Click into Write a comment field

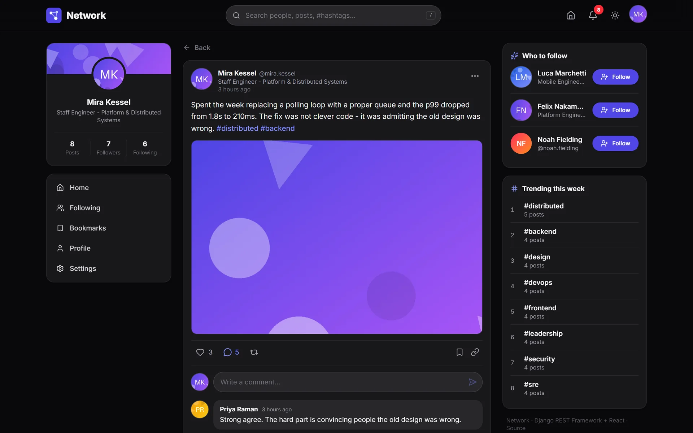348,382
